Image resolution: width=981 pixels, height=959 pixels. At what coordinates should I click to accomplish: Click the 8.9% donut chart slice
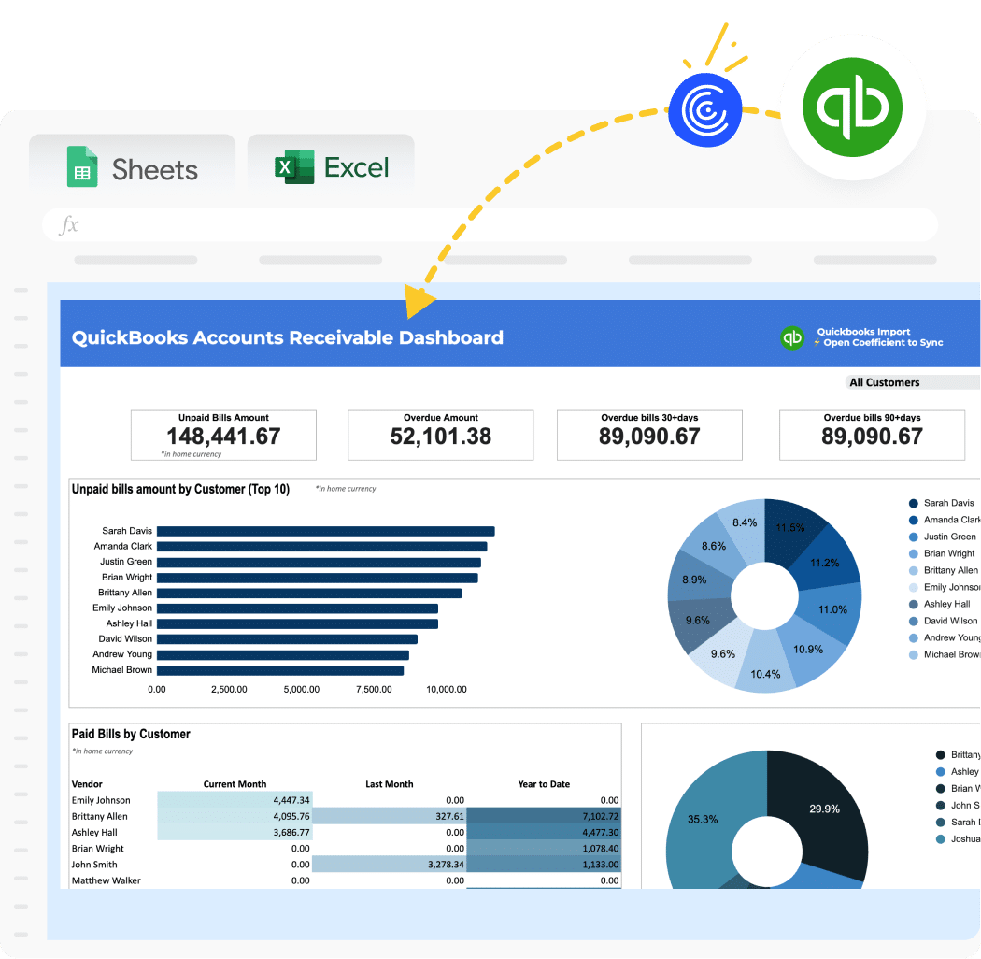click(x=696, y=577)
